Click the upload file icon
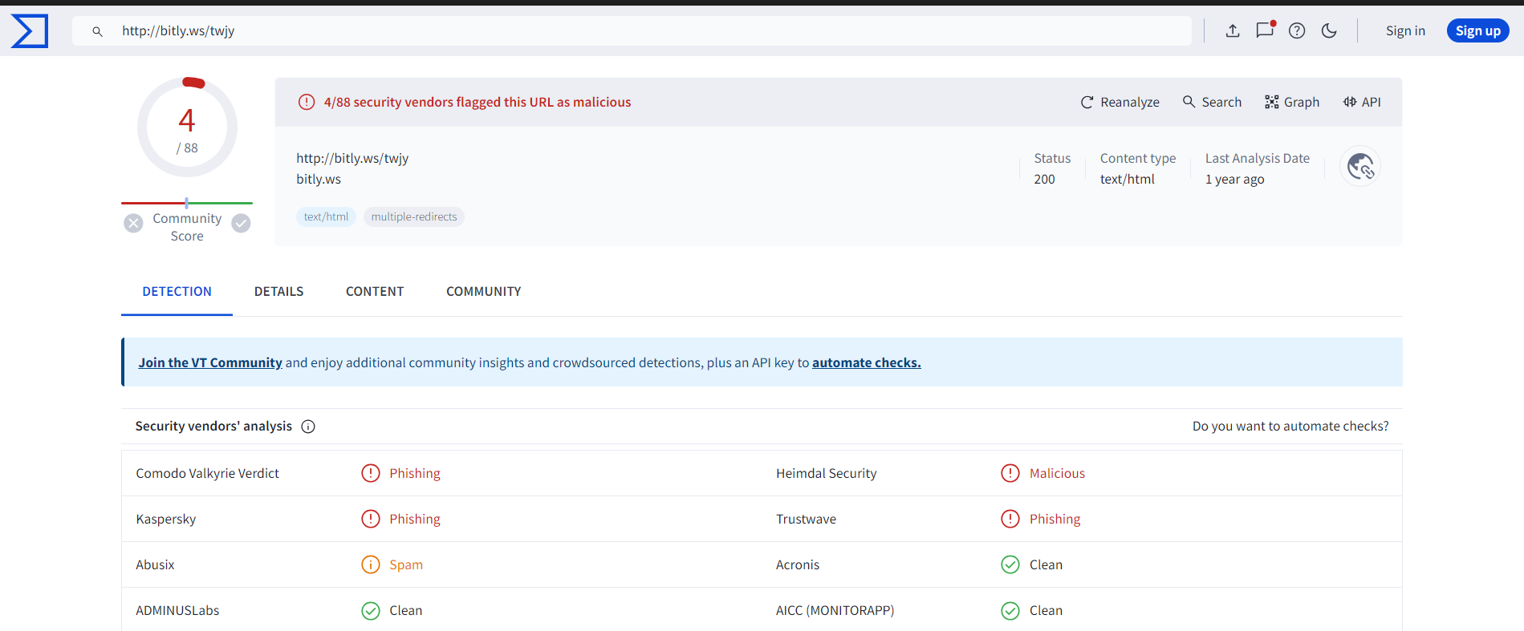 (1233, 30)
